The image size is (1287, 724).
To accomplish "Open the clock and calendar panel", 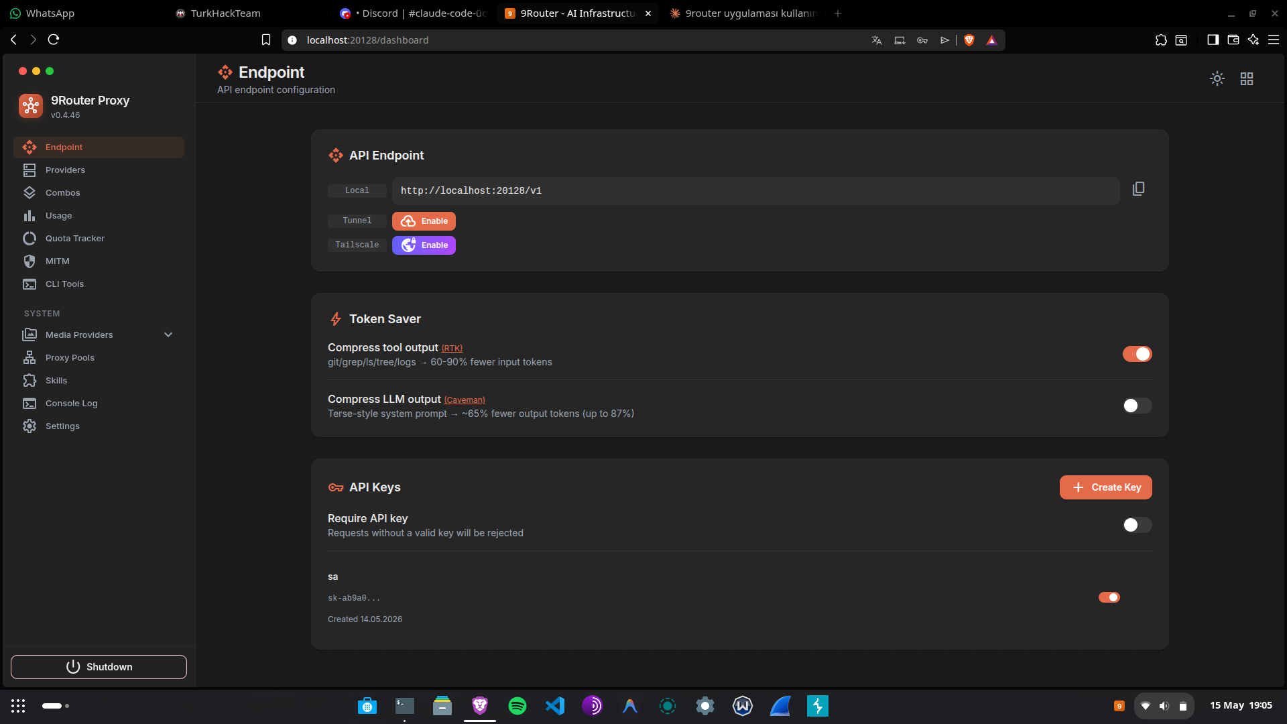I will 1241,705.
